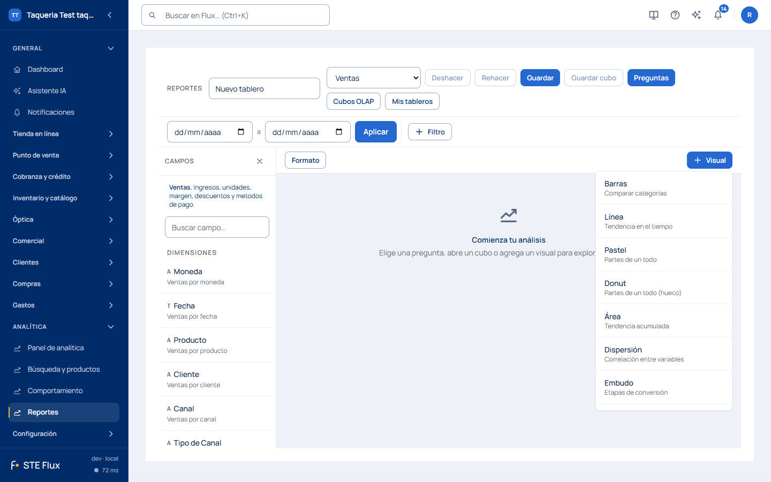Click the Nuevo tablero name field
The image size is (771, 482).
(264, 88)
